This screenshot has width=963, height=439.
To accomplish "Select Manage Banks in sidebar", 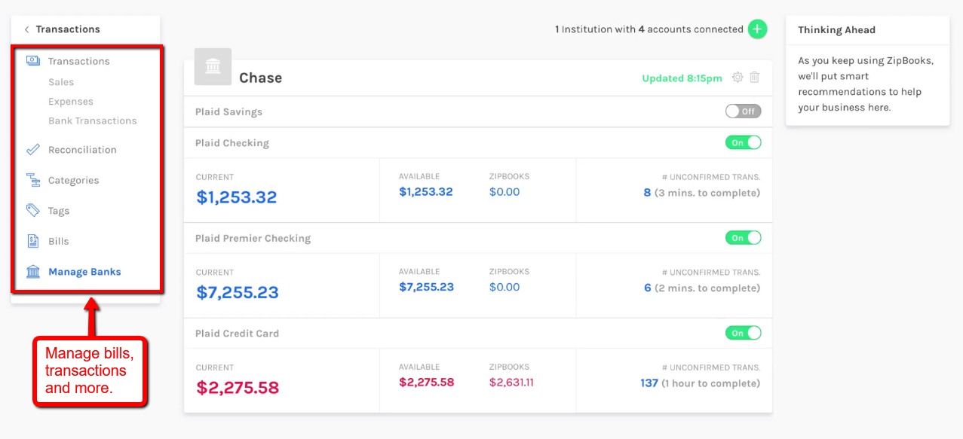I will (84, 272).
